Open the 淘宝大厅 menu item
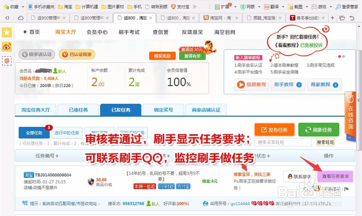 (66, 32)
